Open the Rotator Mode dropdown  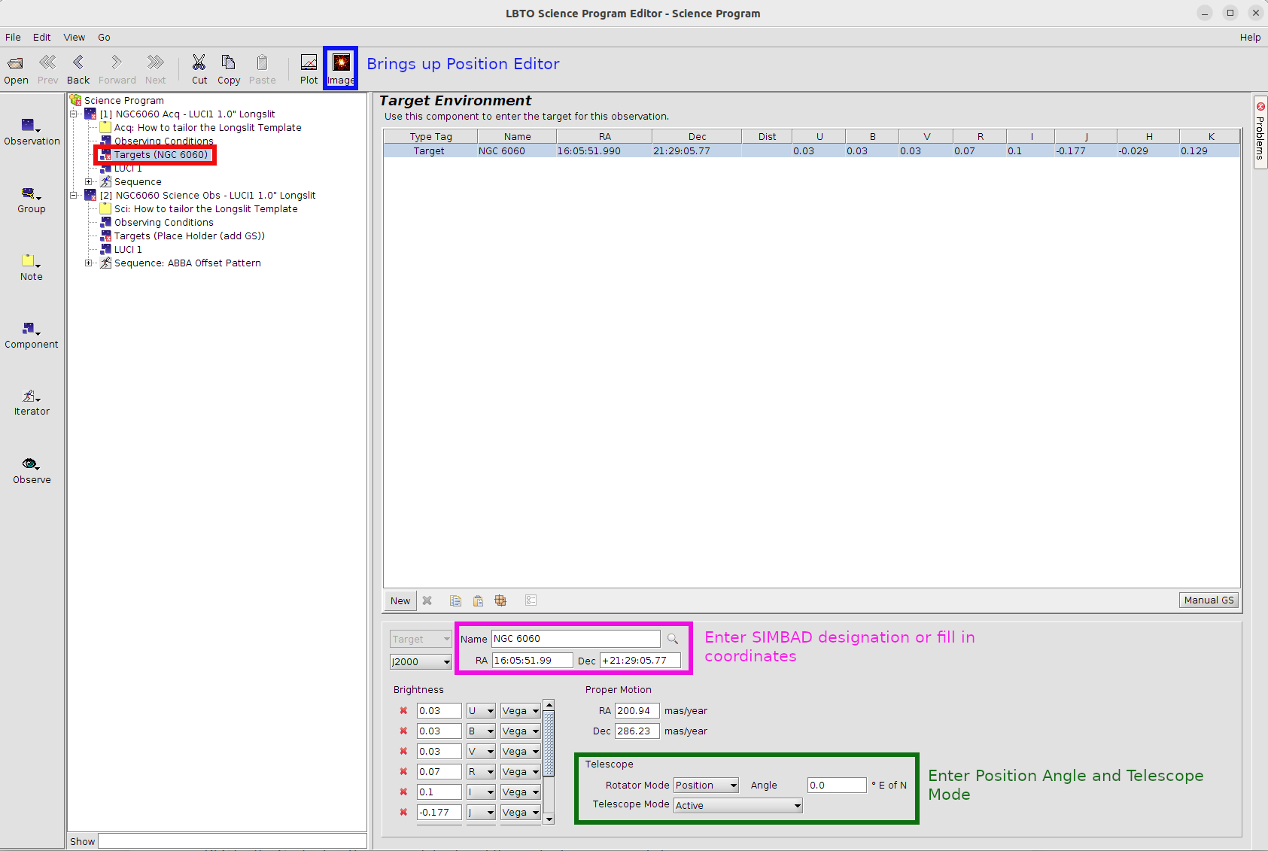(x=705, y=786)
